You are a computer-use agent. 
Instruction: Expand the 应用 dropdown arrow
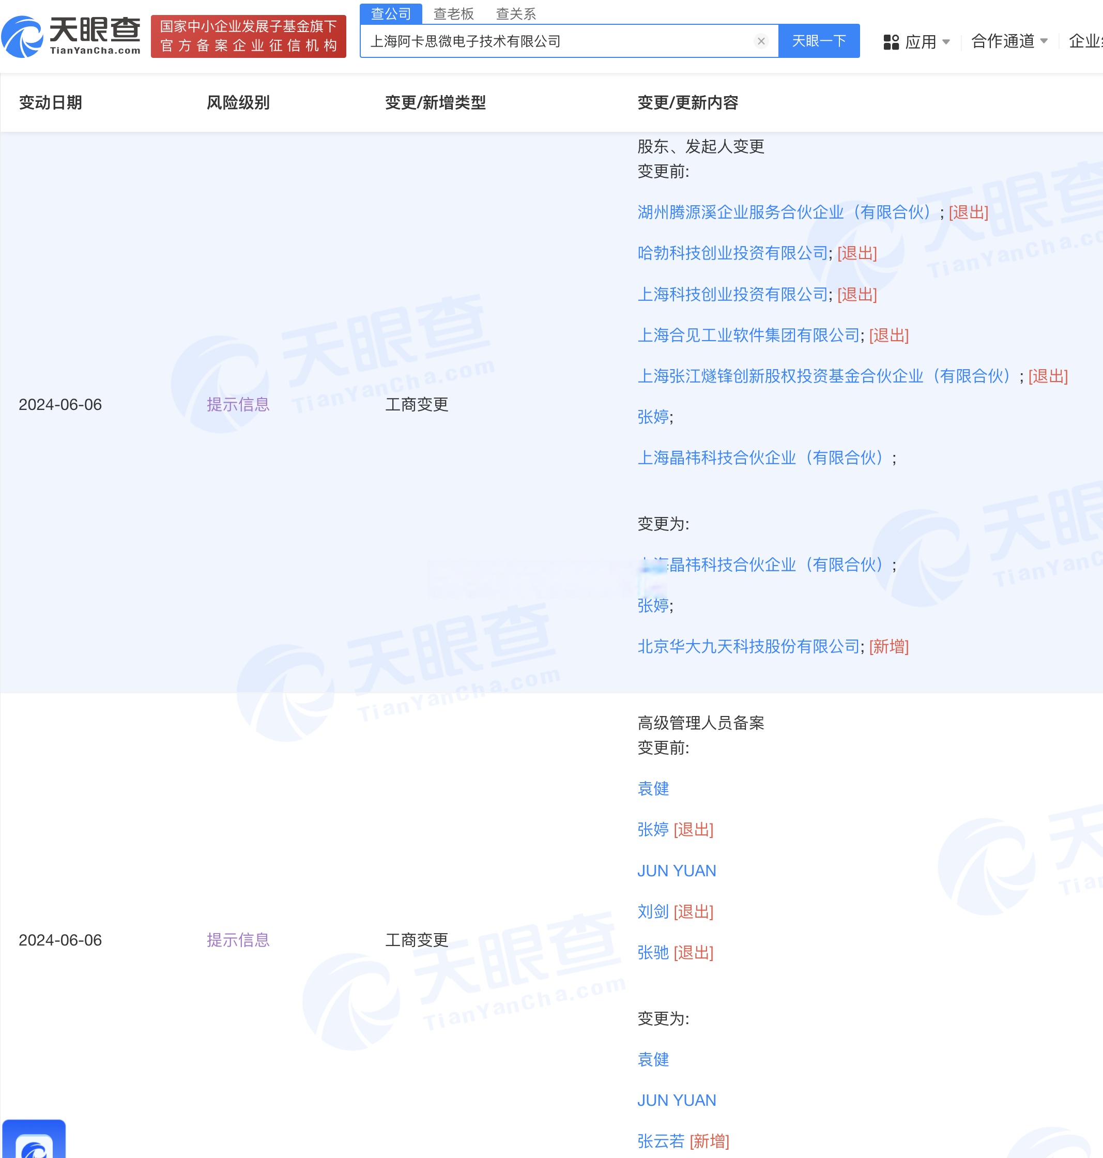(x=946, y=42)
